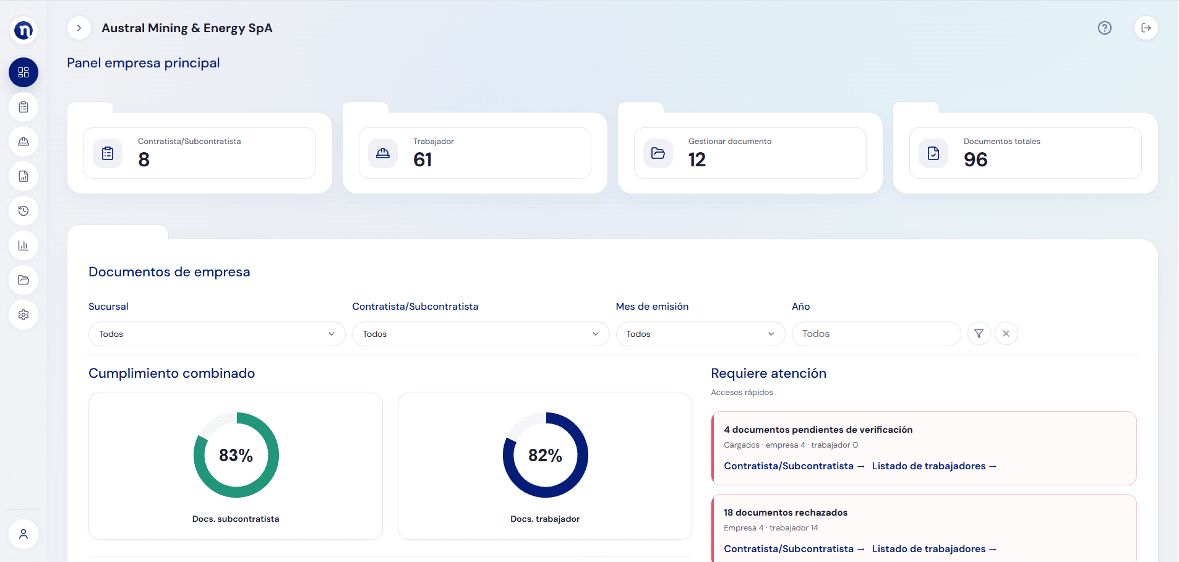The height and width of the screenshot is (562, 1179).
Task: Open the contractor clipboard icon in sidebar
Action: coord(24,107)
